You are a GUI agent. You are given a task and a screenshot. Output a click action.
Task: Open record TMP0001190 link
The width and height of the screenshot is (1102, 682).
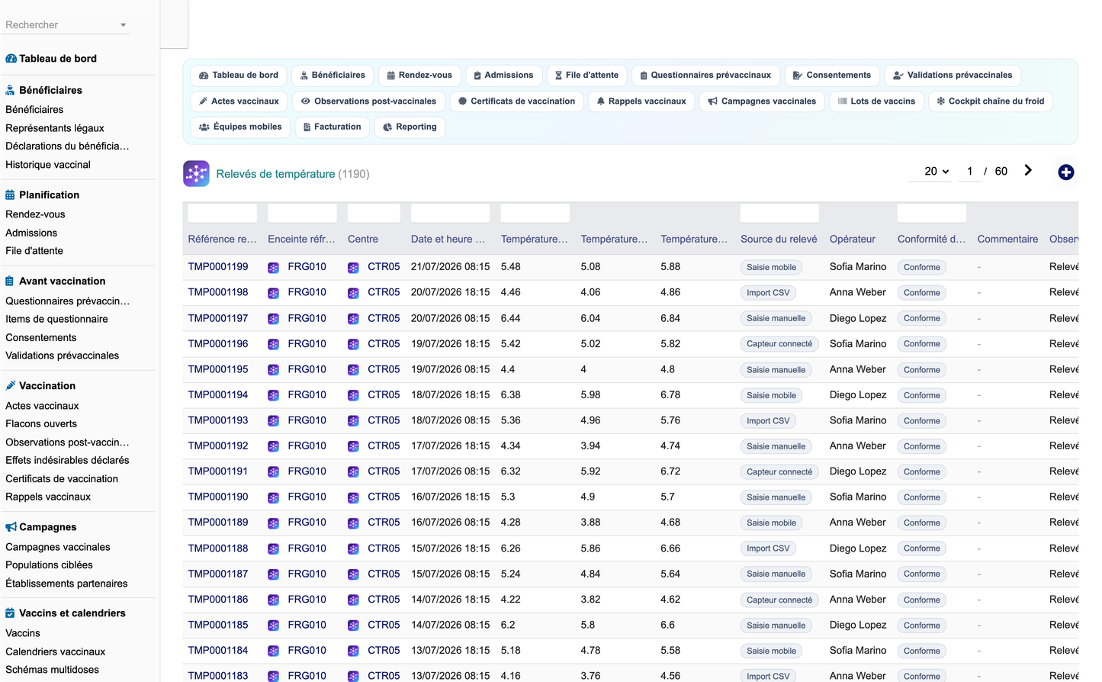click(x=218, y=497)
